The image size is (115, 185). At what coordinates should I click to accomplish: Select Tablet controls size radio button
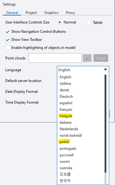(x=89, y=22)
